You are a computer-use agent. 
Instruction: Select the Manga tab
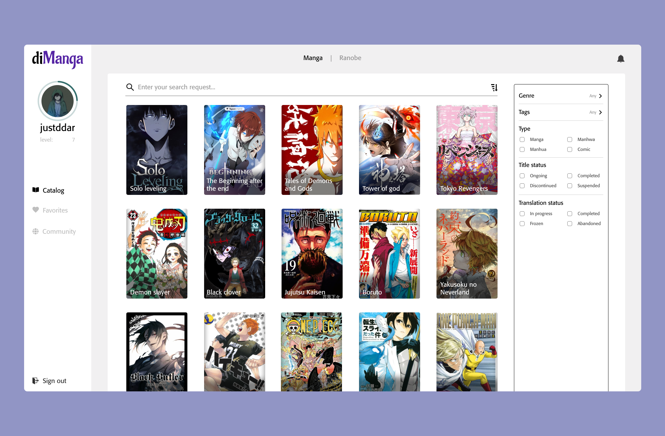[313, 58]
